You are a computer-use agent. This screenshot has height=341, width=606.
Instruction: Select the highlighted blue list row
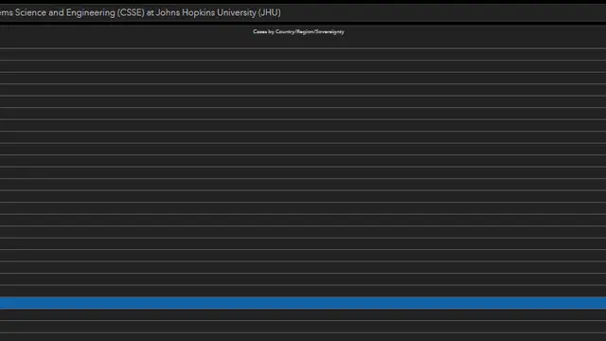click(x=303, y=303)
